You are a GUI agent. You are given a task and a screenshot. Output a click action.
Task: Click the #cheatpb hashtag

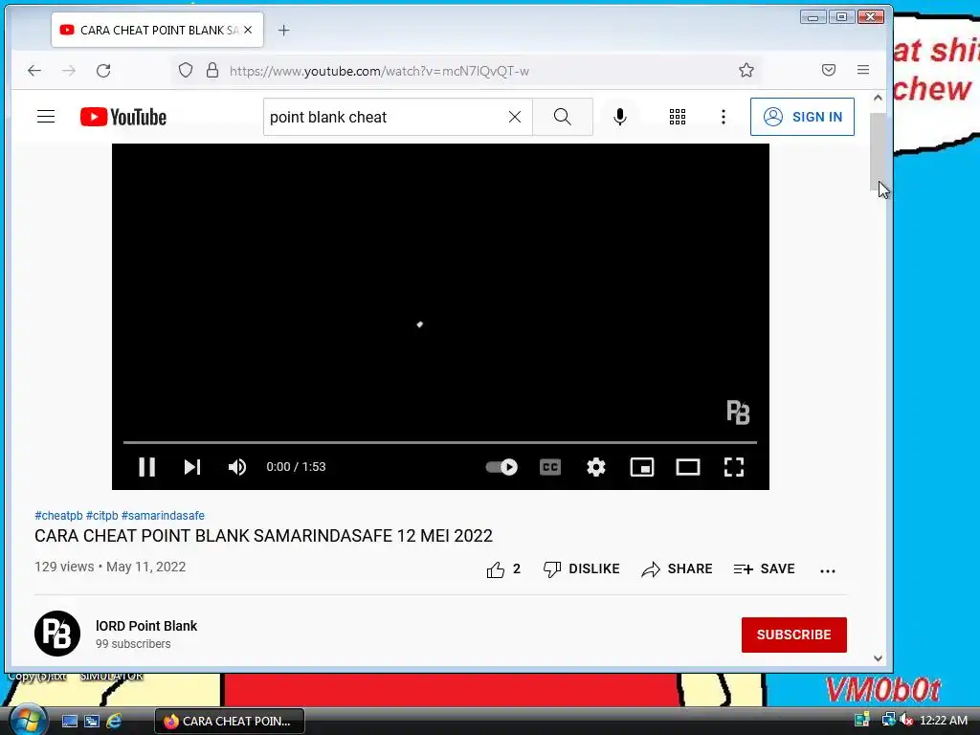click(x=58, y=516)
